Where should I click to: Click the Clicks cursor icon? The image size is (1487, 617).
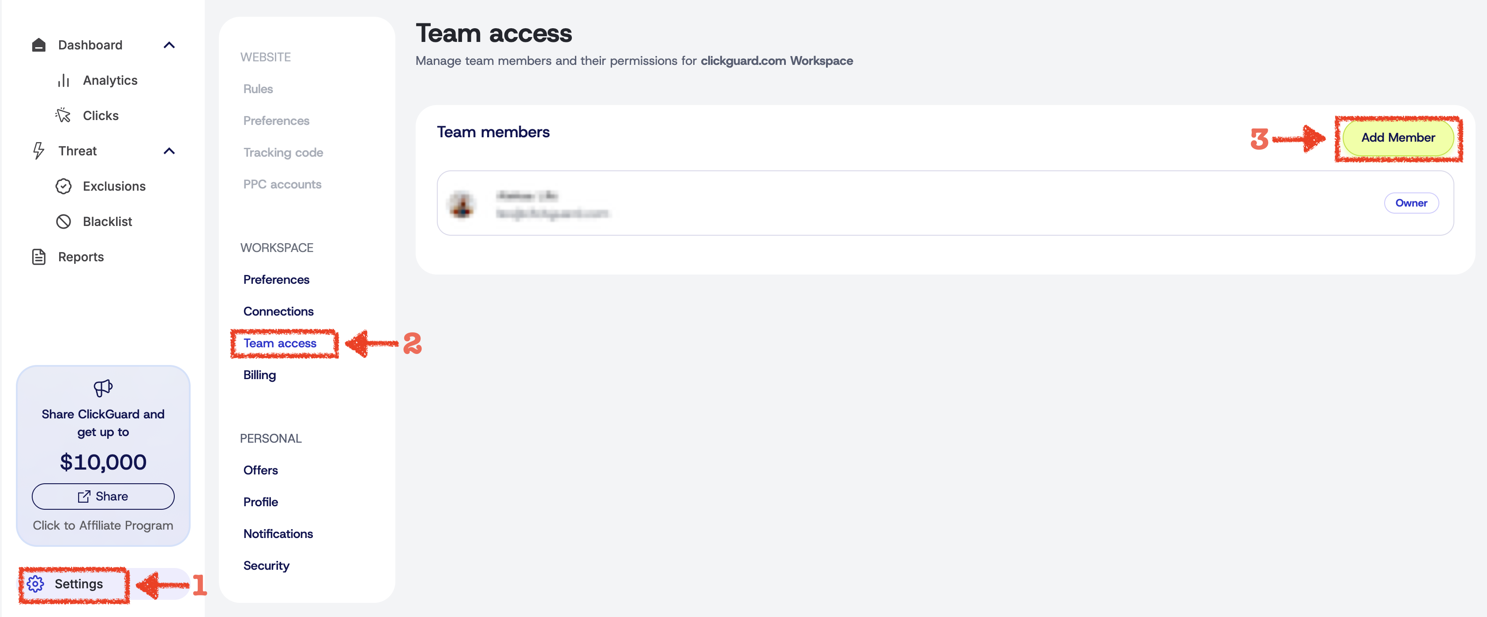pos(63,116)
